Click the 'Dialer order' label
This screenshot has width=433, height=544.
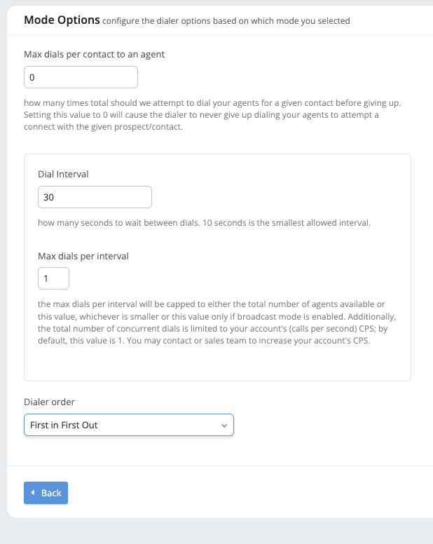(49, 402)
